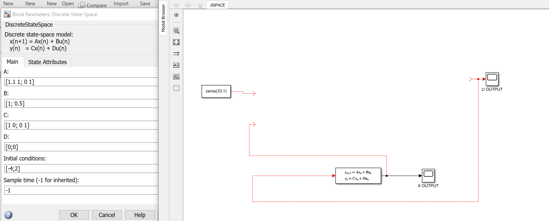Screen dimensions: 549x221
Task: Click the Initial conditions input field
Action: coord(81,169)
